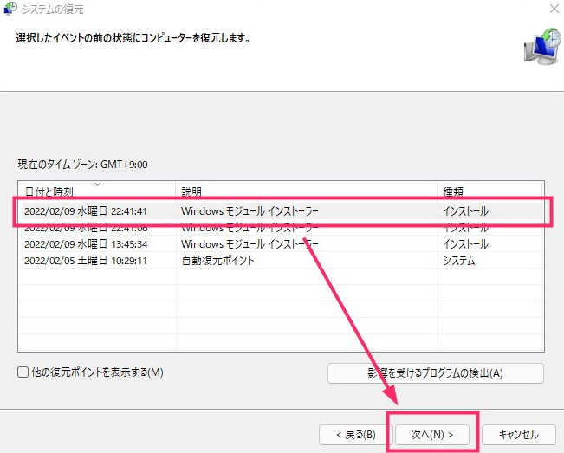Click the 説明 column header
This screenshot has width=564, height=453.
[307, 191]
